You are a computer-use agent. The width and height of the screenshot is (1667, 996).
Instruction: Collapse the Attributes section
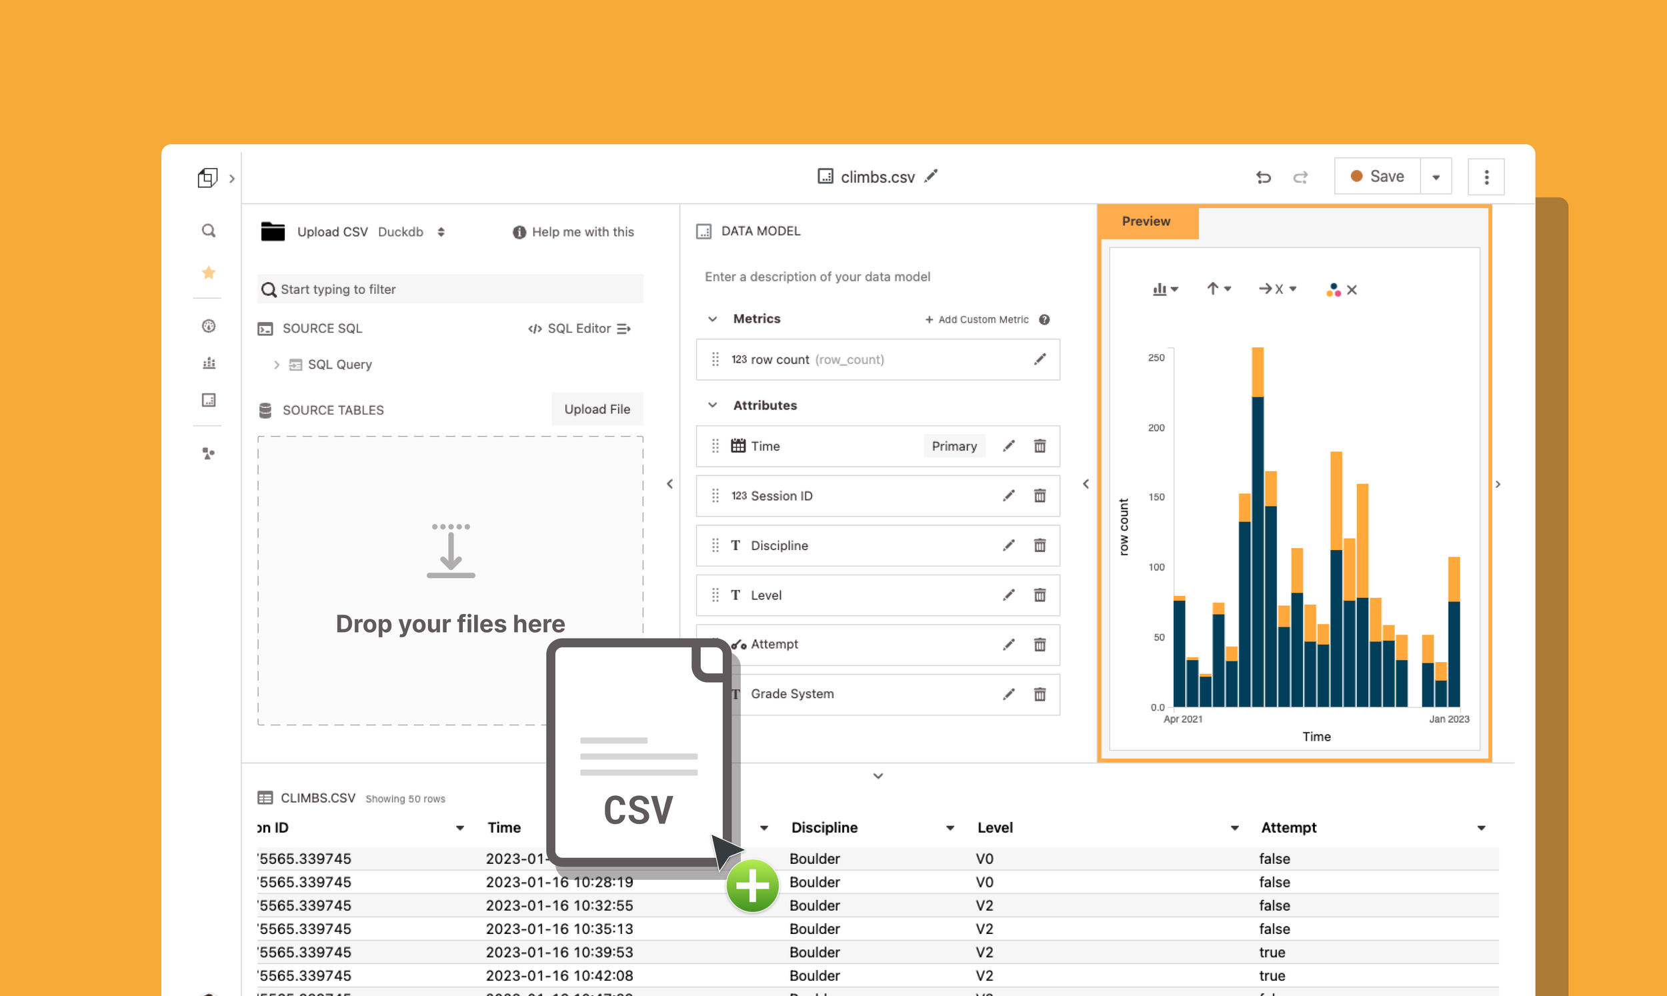pyautogui.click(x=713, y=405)
